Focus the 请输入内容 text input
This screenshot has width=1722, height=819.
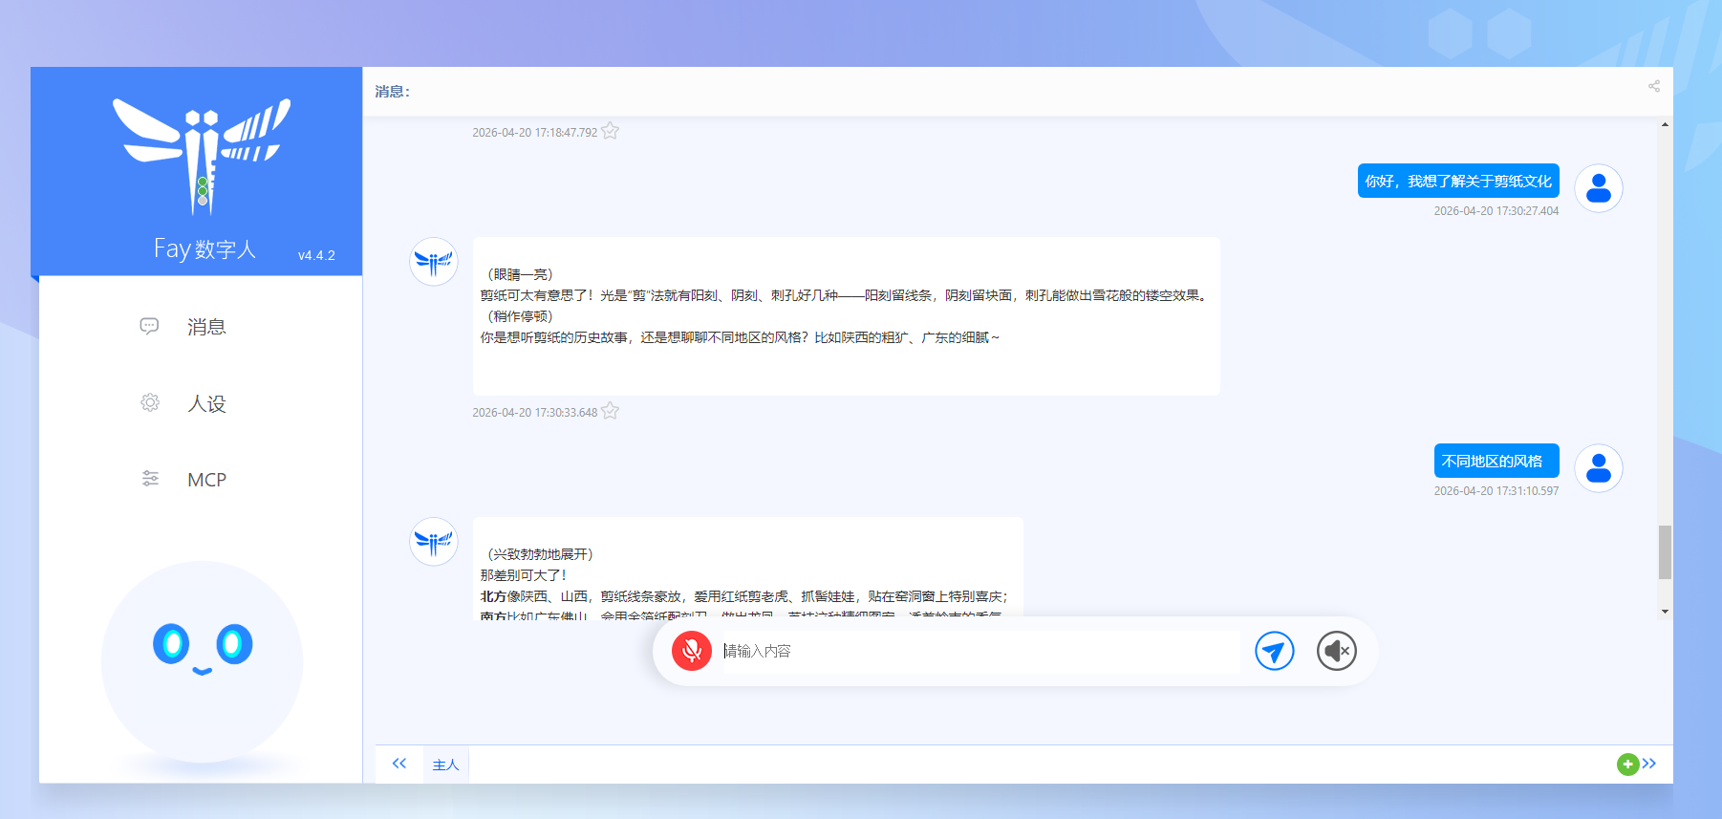(x=981, y=652)
